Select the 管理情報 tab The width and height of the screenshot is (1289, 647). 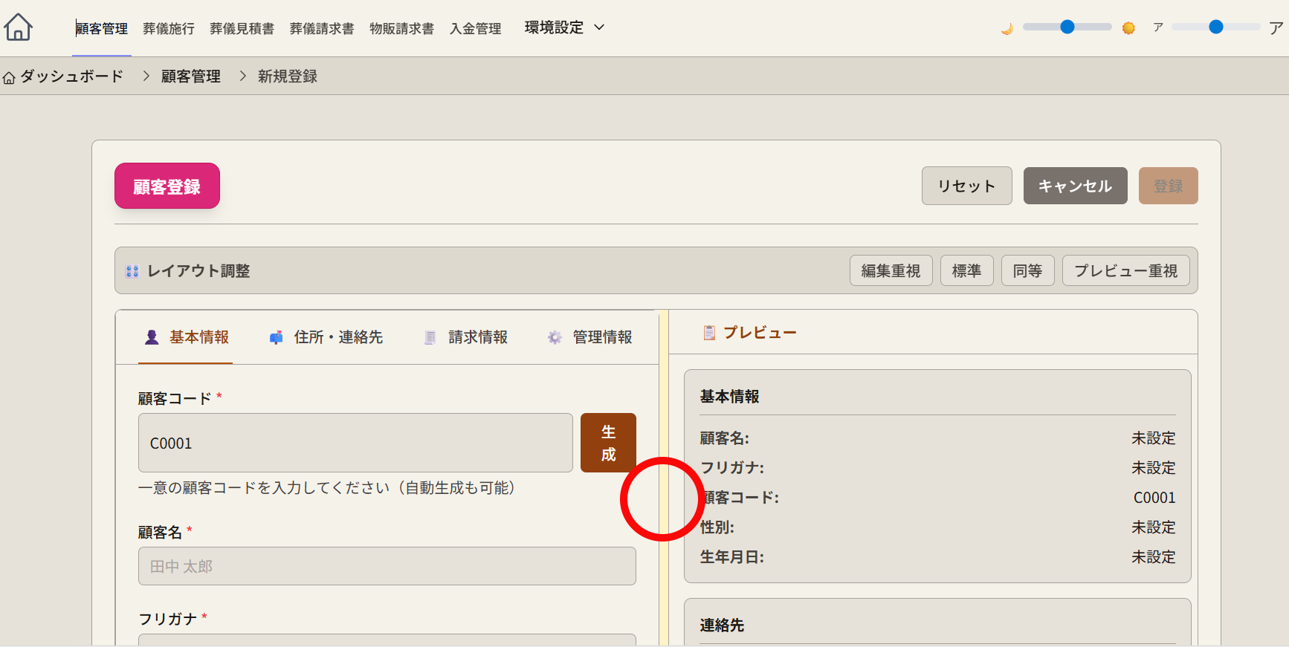(589, 337)
